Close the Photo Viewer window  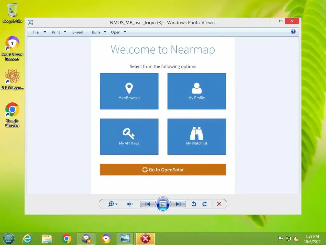(292, 21)
